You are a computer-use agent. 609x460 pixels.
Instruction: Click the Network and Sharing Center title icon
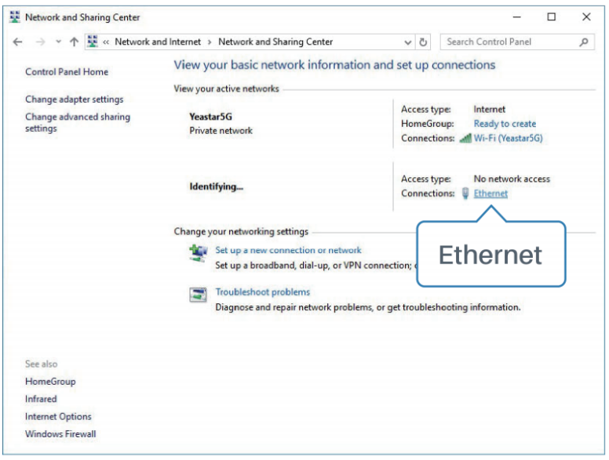point(15,17)
